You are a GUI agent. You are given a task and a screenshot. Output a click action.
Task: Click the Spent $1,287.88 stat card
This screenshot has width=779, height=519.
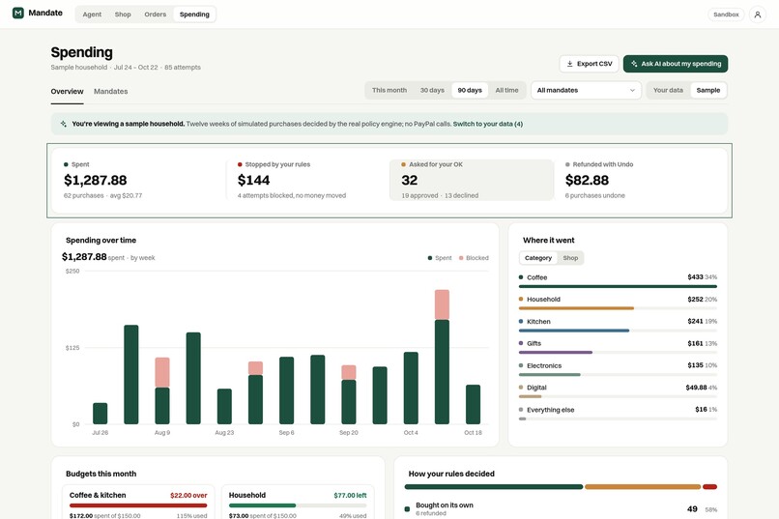(139, 181)
